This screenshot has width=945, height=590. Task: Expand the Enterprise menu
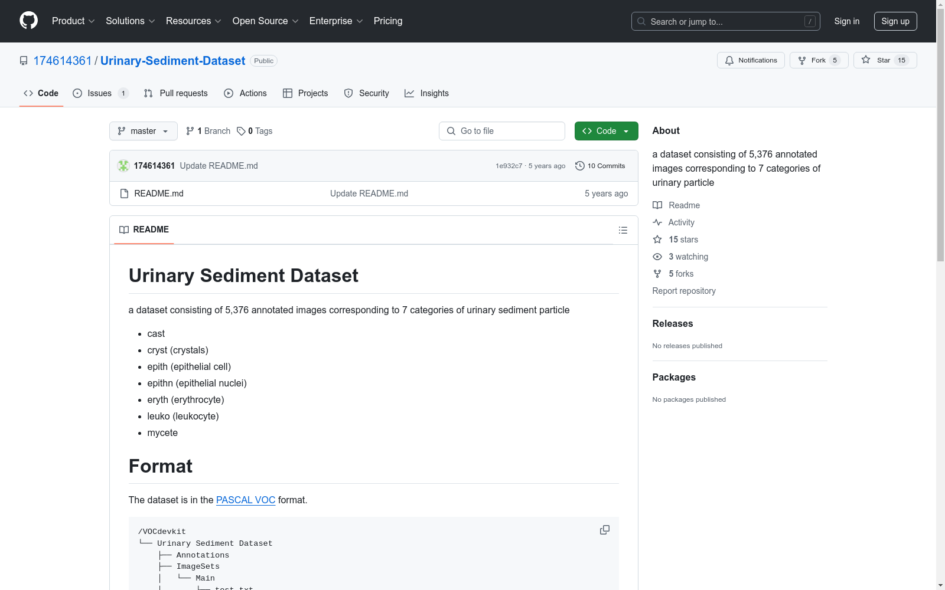tap(336, 21)
